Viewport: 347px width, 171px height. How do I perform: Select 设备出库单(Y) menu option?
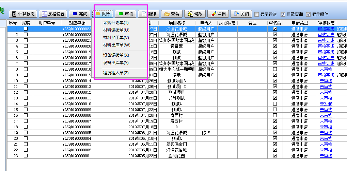[116, 63]
